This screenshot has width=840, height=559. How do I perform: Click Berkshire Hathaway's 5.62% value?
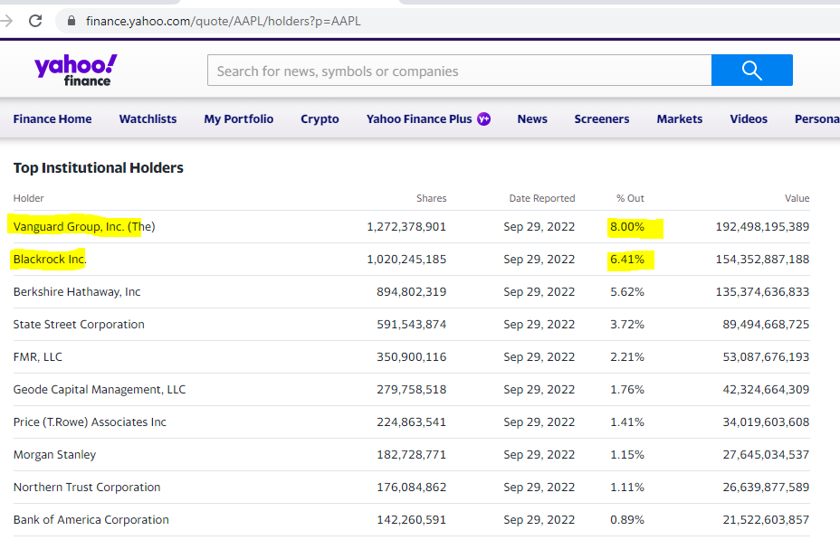(627, 292)
